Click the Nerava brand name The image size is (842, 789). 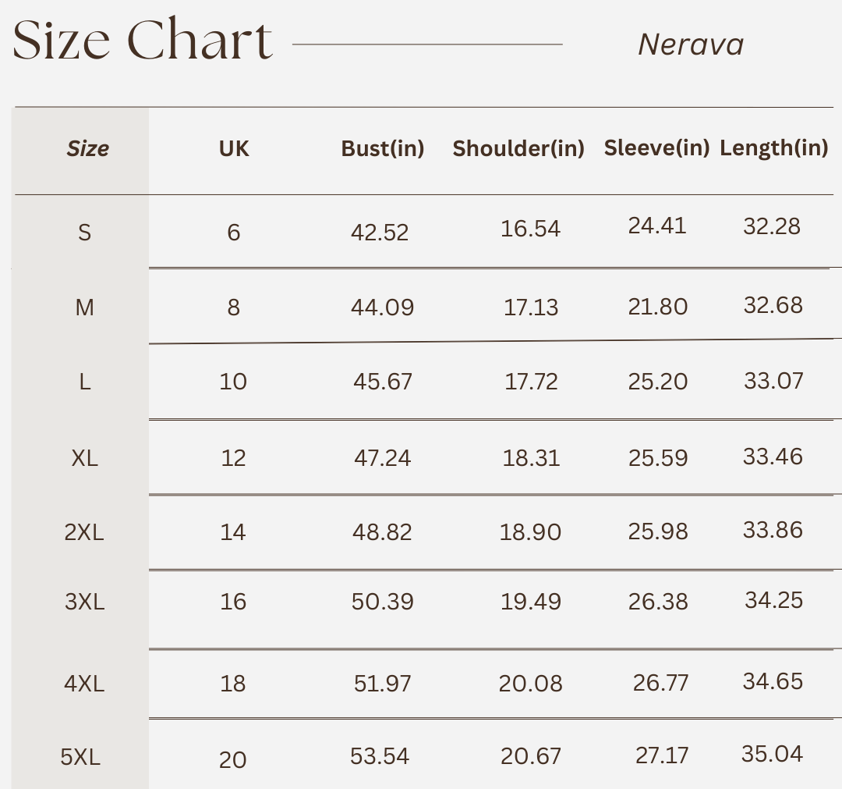click(x=691, y=44)
